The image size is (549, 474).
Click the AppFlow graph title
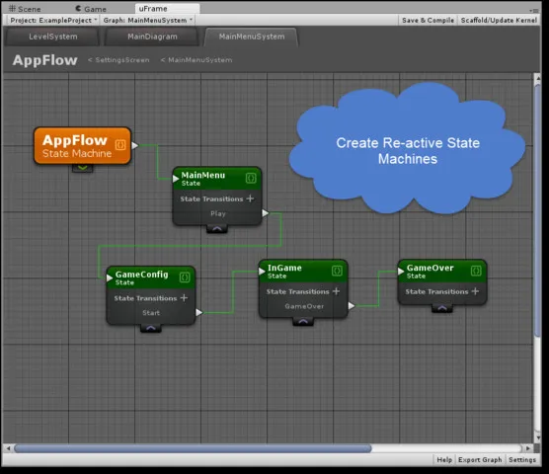(x=44, y=60)
